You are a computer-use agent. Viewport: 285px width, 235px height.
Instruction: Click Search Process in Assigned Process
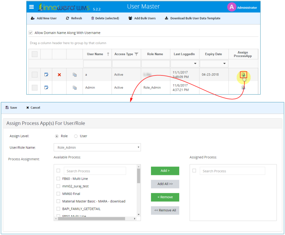(232, 171)
